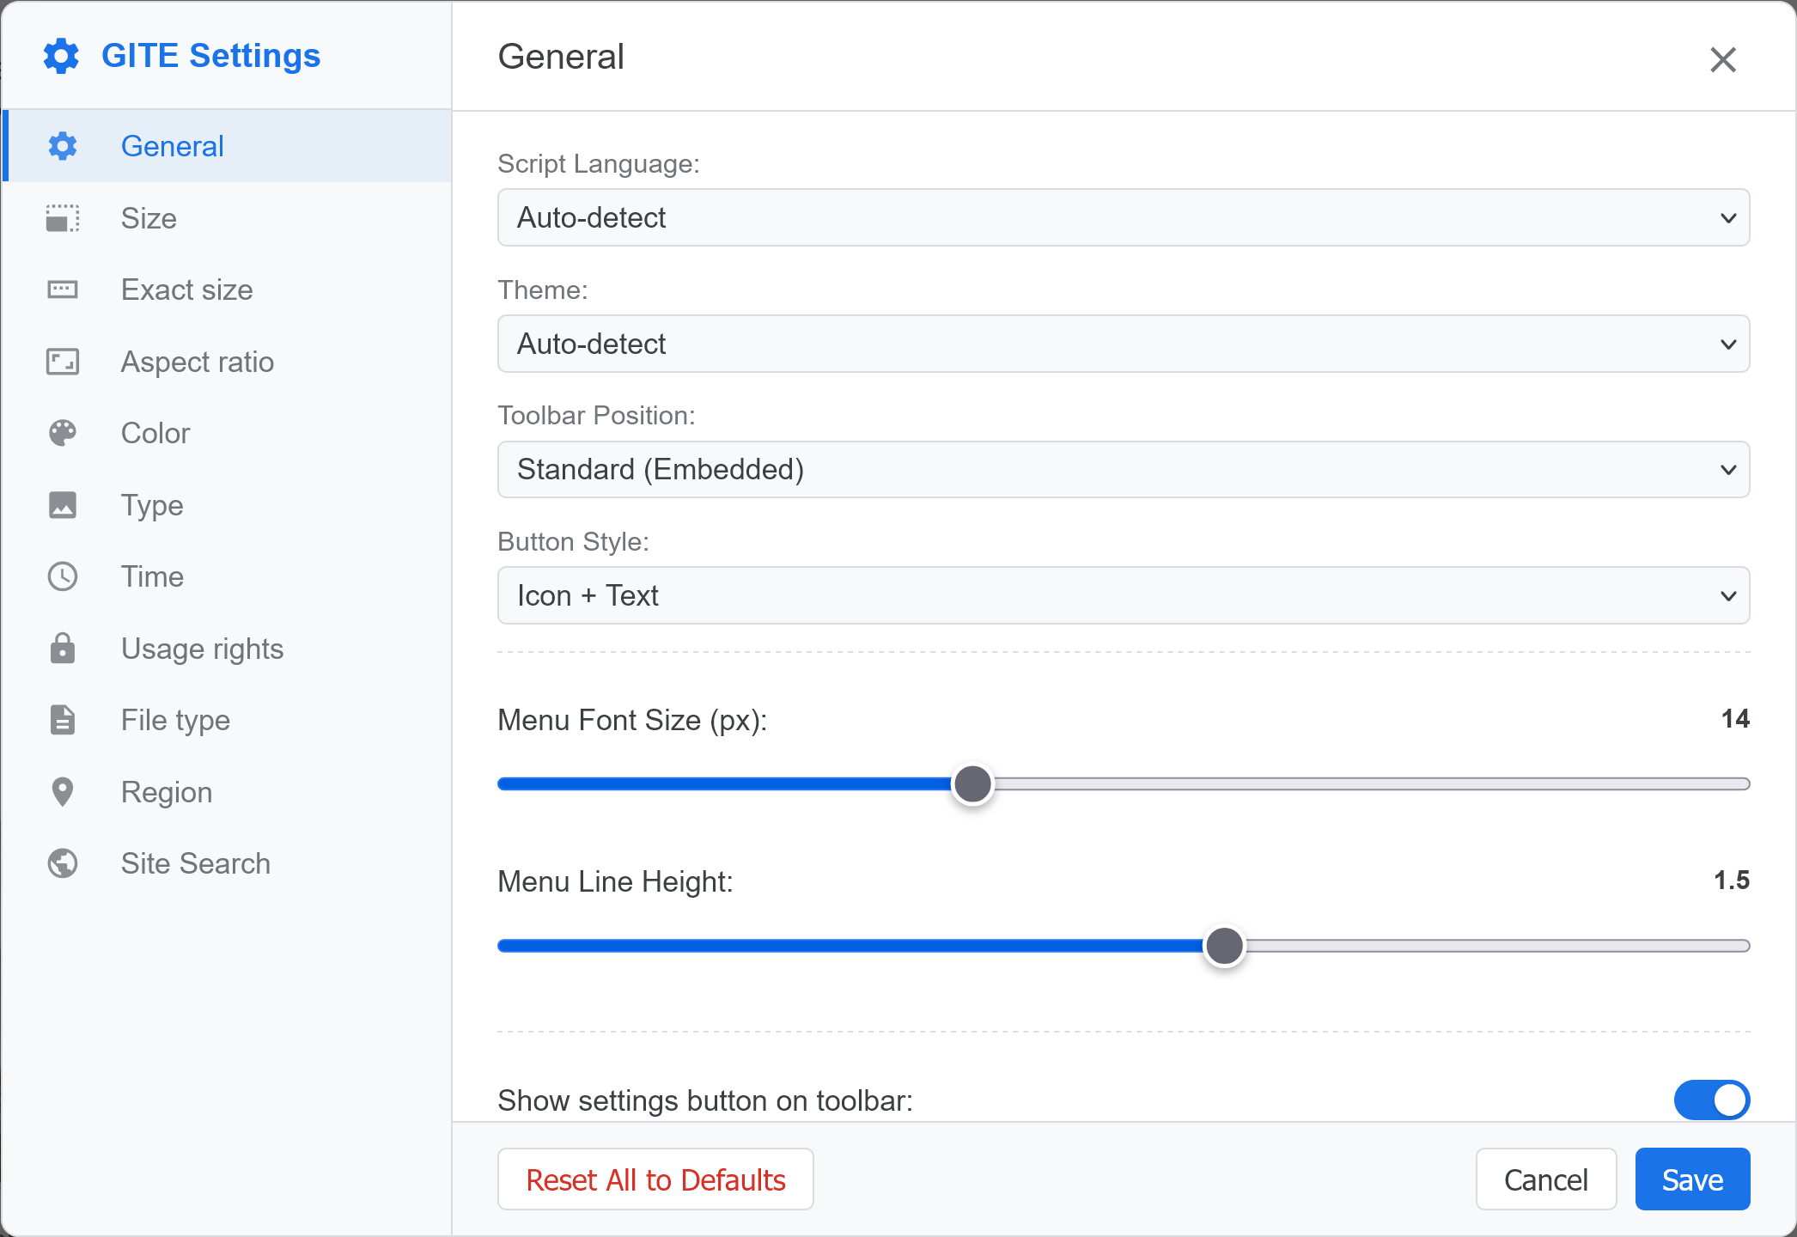Click the clock icon for Time
The image size is (1797, 1237).
pos(63,576)
